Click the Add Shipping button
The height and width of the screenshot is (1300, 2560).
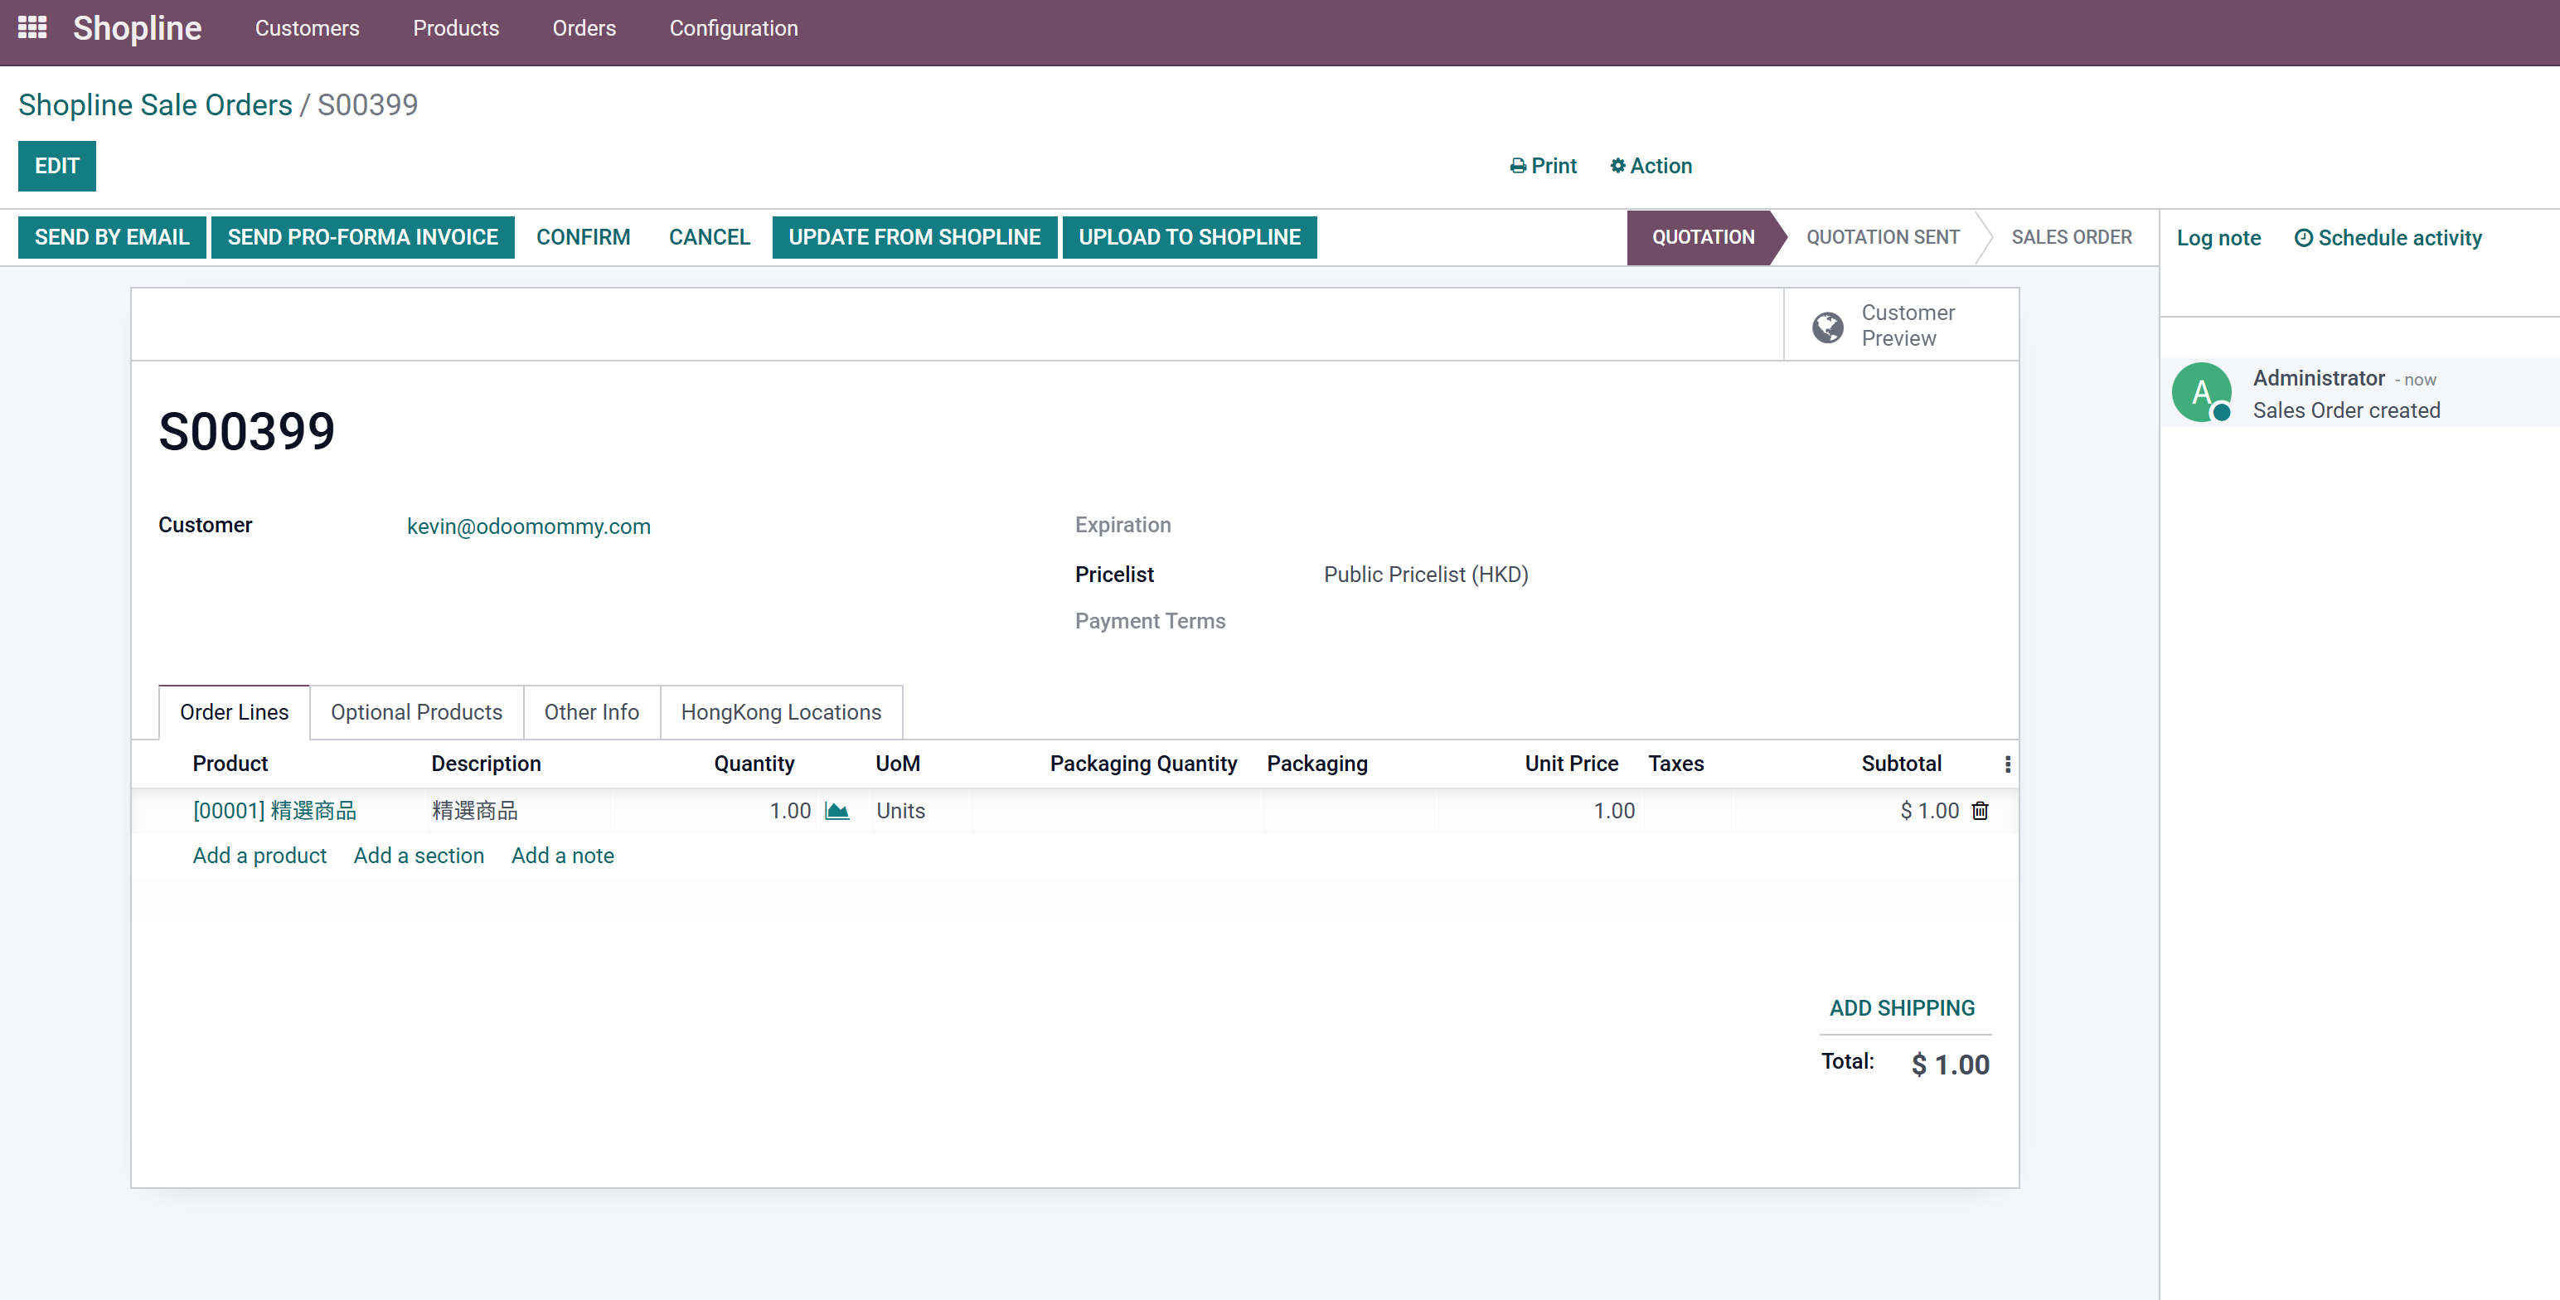[x=1901, y=1008]
